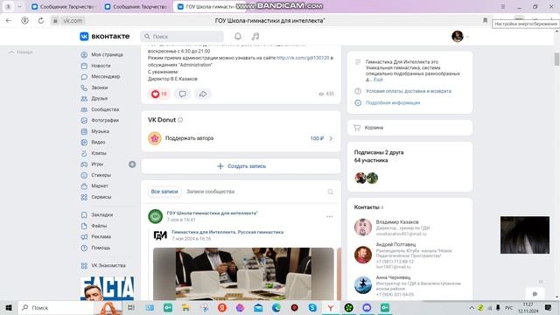560x315 pixels.
Task: Open comments on the director's post
Action: click(x=183, y=94)
